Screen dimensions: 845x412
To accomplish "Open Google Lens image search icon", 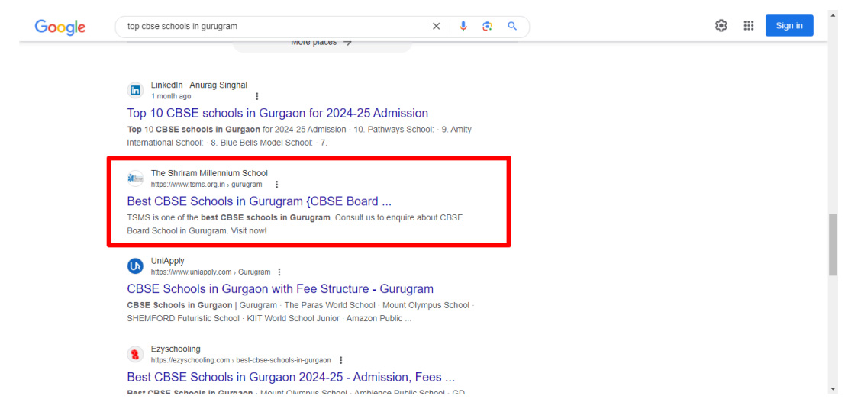I will click(x=487, y=26).
